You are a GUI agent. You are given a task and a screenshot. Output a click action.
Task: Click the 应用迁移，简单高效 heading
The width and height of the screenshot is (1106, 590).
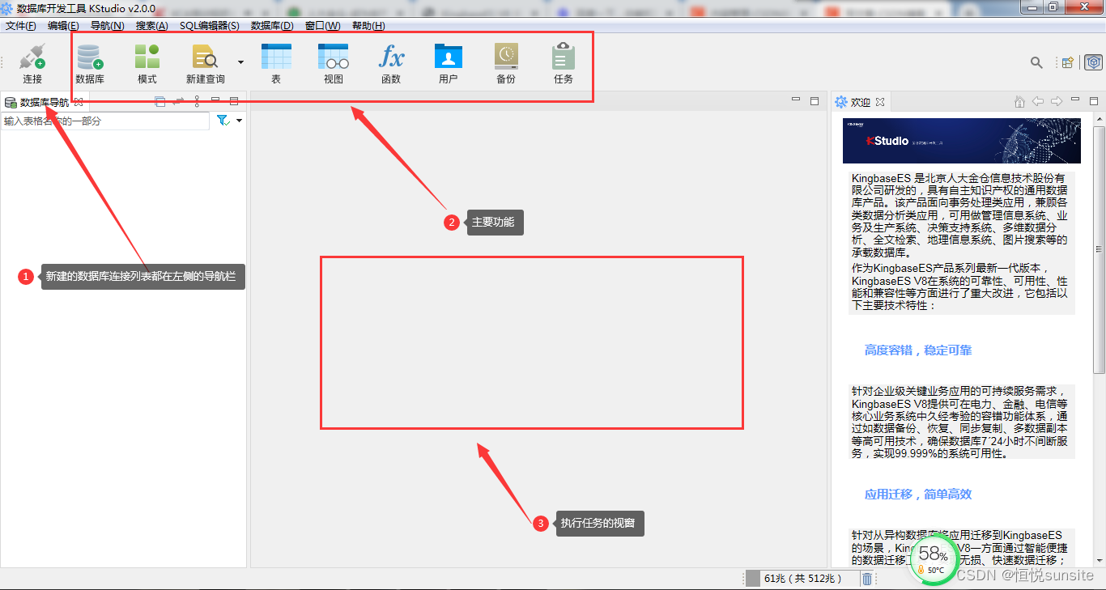pos(918,494)
